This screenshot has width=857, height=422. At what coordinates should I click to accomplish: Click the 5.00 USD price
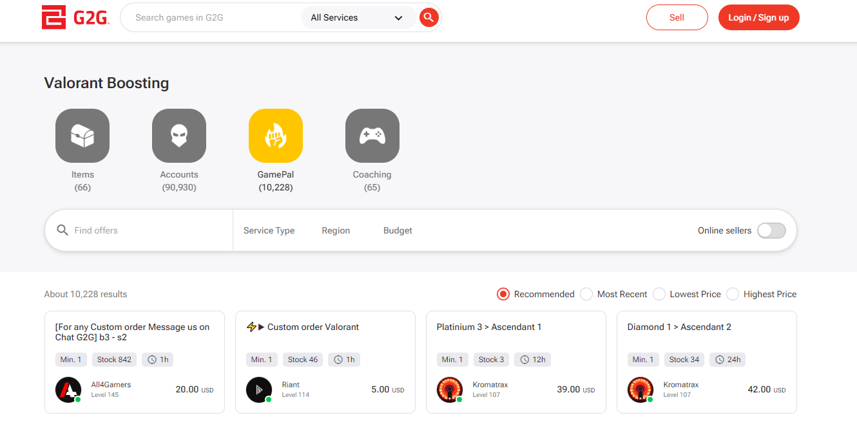click(x=388, y=389)
